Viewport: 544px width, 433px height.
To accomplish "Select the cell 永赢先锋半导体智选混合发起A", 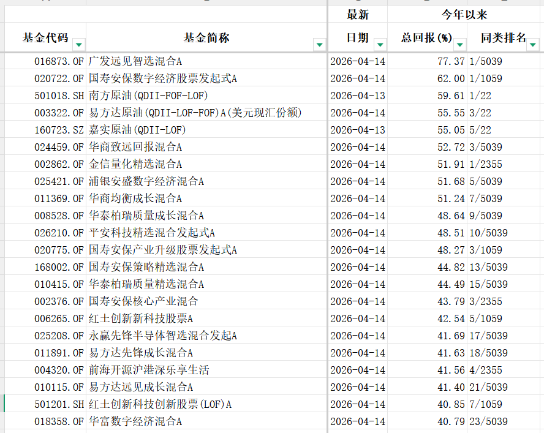I will point(163,336).
